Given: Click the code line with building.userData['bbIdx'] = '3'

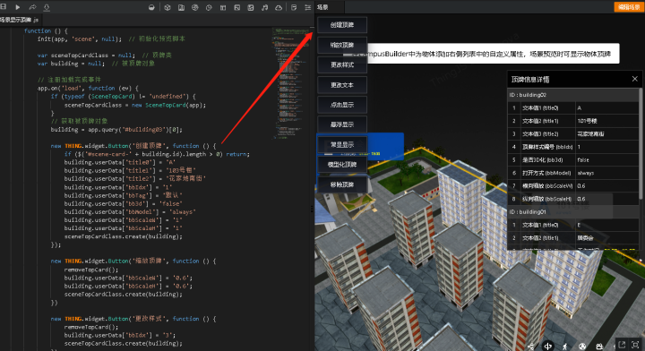Looking at the screenshot, I should 120,336.
